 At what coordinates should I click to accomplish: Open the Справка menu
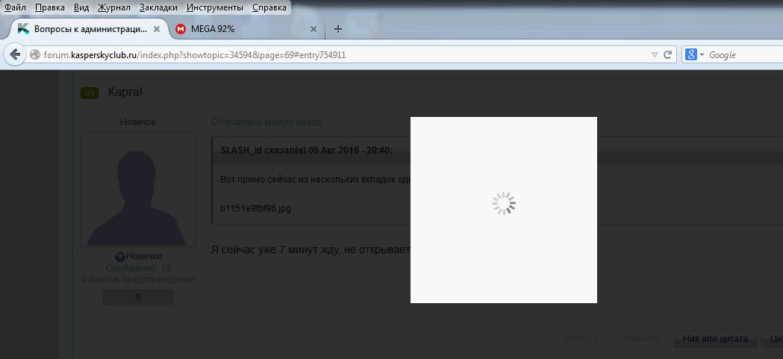[269, 7]
